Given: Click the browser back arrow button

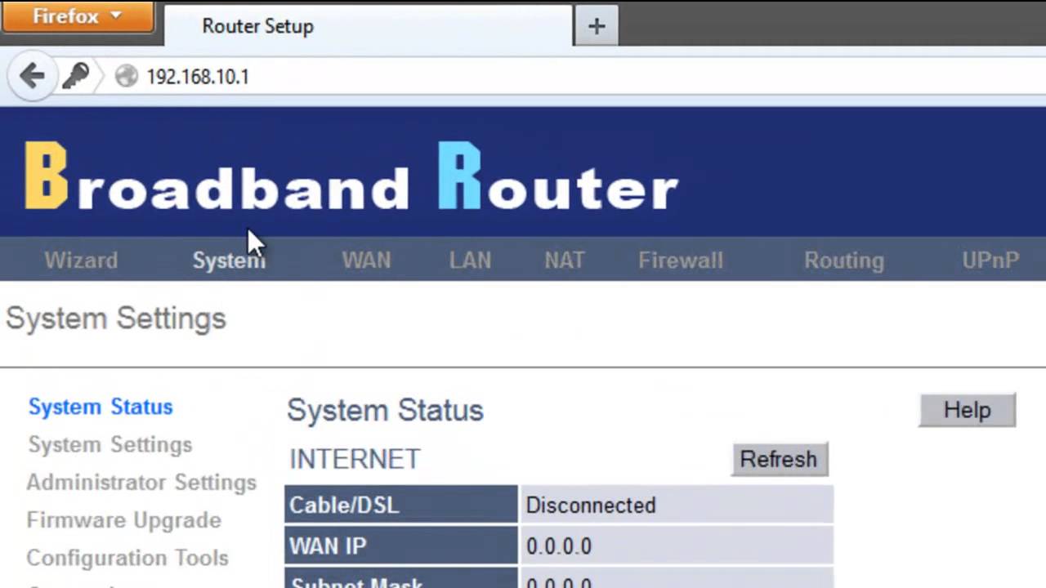Looking at the screenshot, I should tap(31, 77).
